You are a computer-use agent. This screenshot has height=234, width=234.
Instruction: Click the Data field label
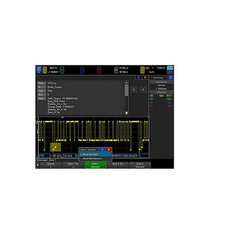(42, 98)
